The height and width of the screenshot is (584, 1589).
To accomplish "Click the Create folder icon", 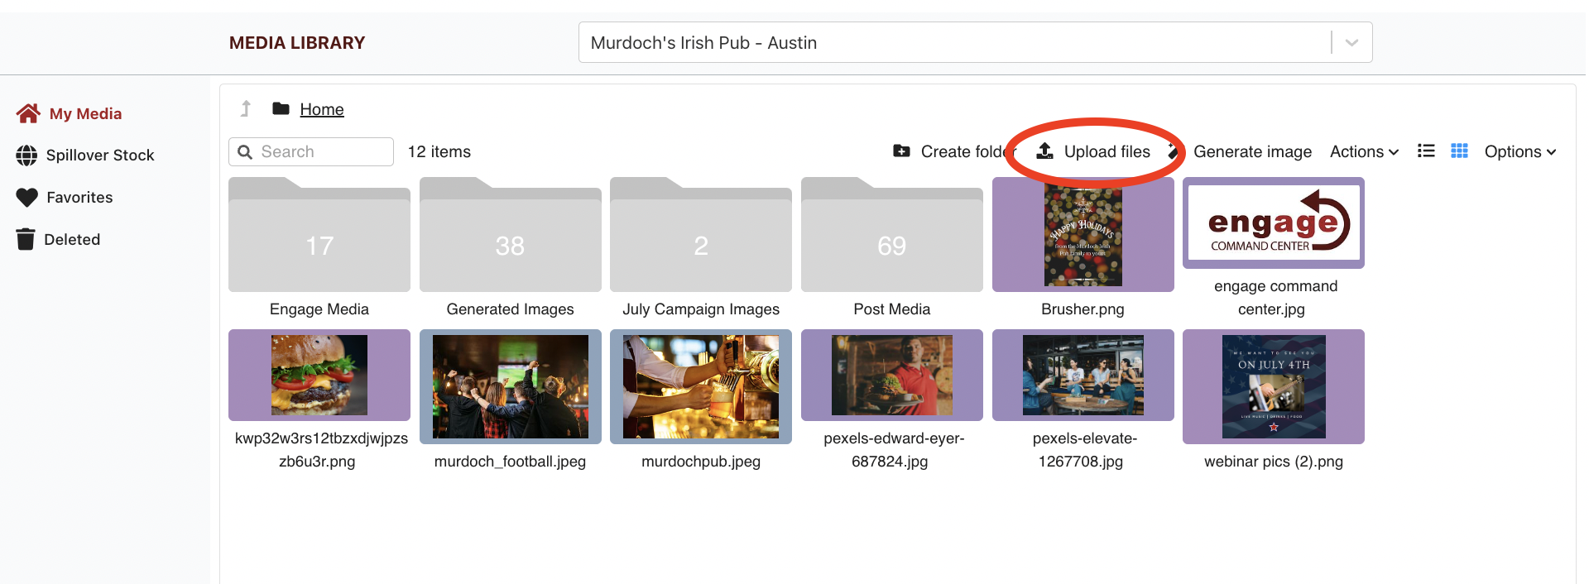I will 901,151.
